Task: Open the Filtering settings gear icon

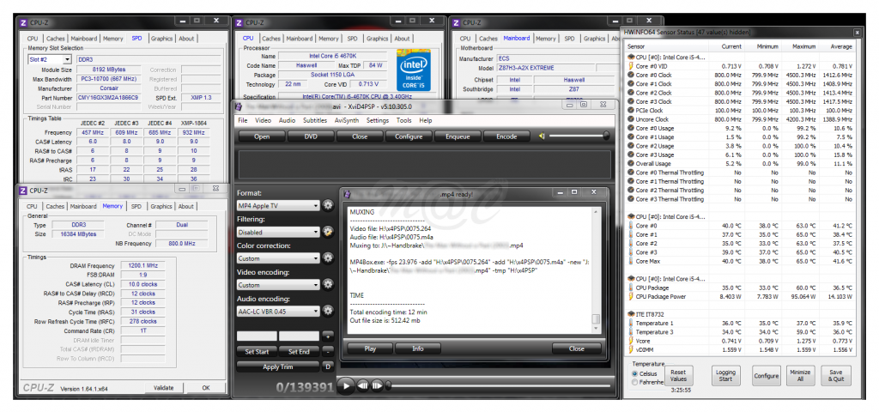Action: click(327, 232)
